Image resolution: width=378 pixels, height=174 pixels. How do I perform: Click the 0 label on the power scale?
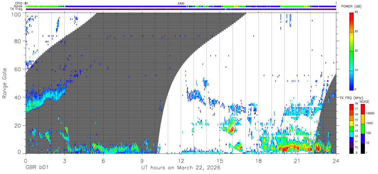pos(355,89)
